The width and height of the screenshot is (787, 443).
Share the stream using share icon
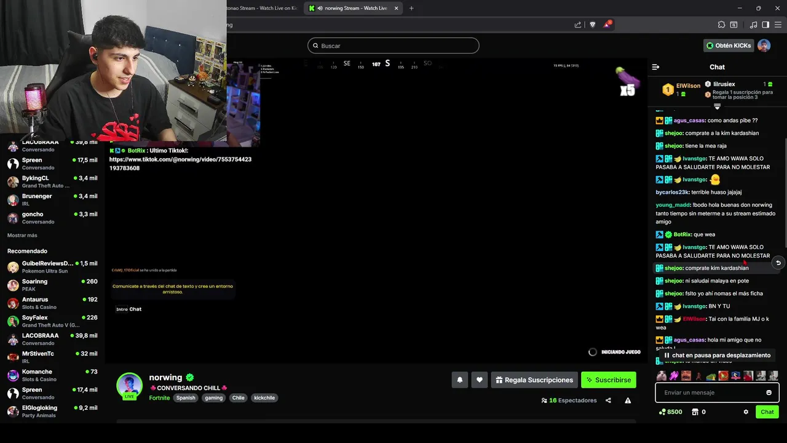pyautogui.click(x=608, y=401)
